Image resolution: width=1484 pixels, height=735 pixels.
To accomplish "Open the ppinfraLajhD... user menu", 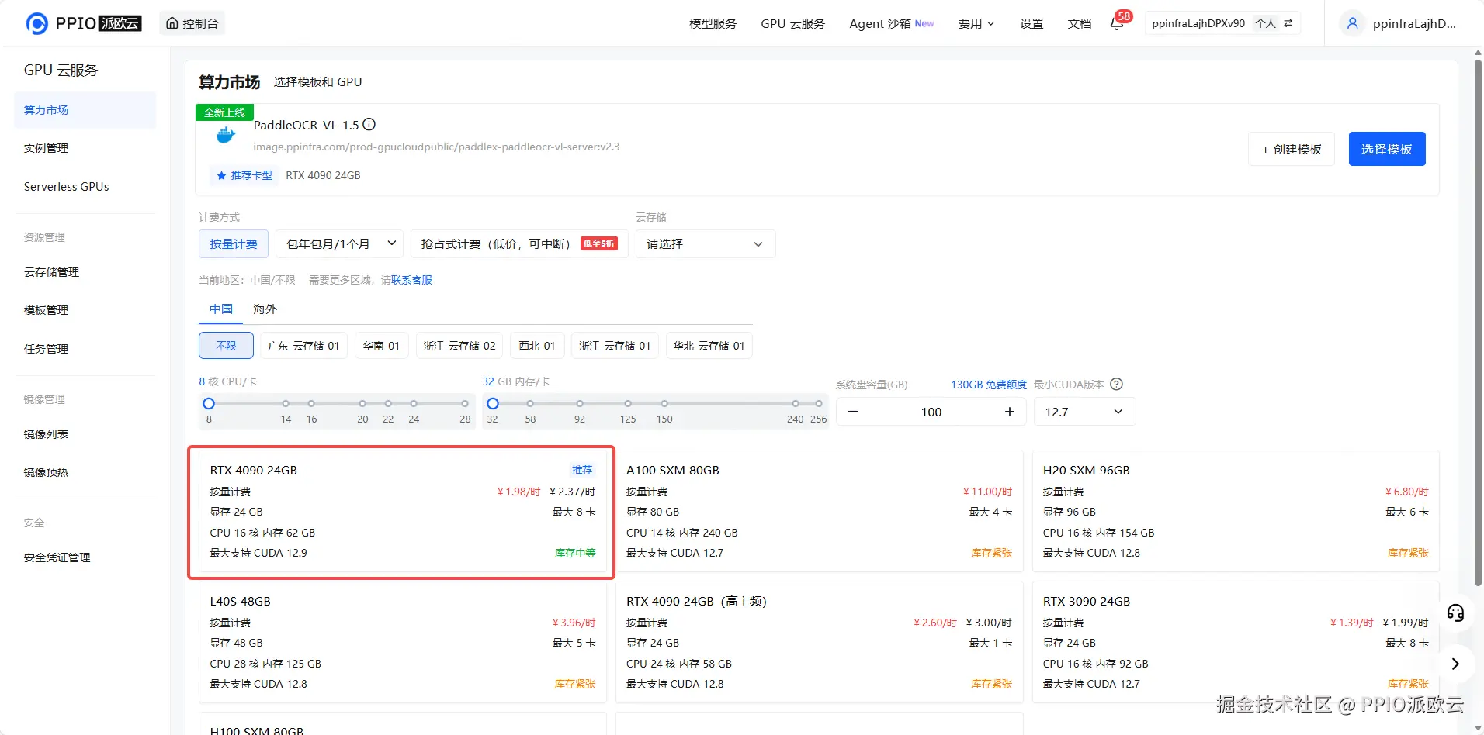I will coord(1414,24).
